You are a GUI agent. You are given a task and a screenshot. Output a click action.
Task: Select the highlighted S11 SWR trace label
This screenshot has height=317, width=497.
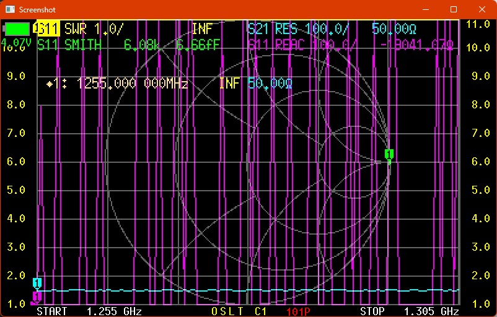[x=46, y=28]
